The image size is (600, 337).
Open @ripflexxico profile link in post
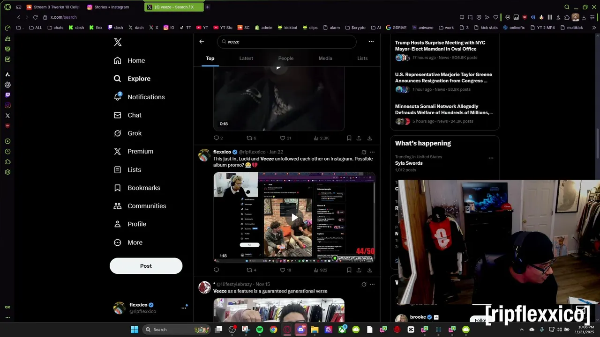tap(252, 152)
